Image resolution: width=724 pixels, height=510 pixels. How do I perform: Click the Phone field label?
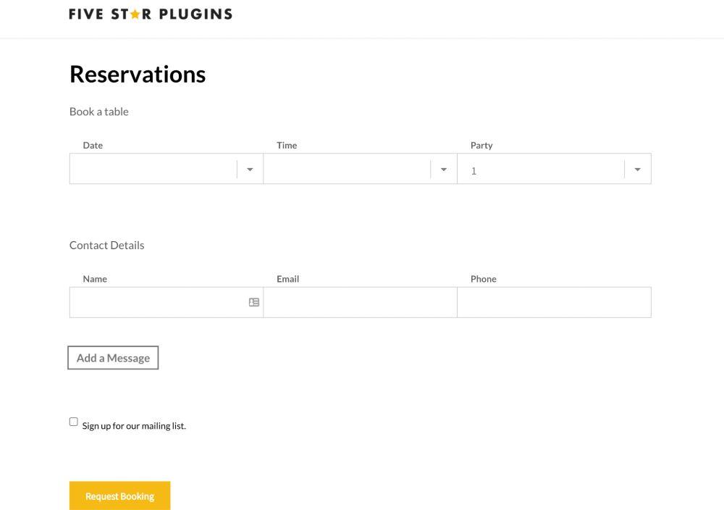[484, 279]
